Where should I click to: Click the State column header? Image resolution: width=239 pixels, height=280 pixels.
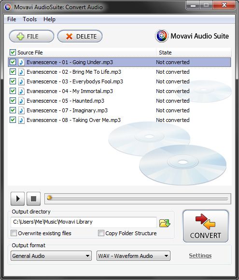pos(194,53)
